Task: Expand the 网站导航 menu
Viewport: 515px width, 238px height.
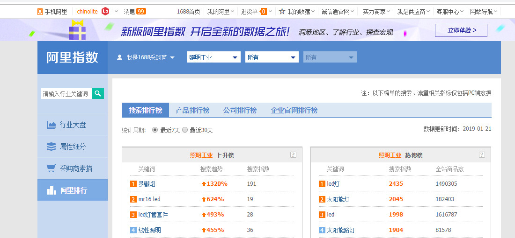Action: (484, 12)
